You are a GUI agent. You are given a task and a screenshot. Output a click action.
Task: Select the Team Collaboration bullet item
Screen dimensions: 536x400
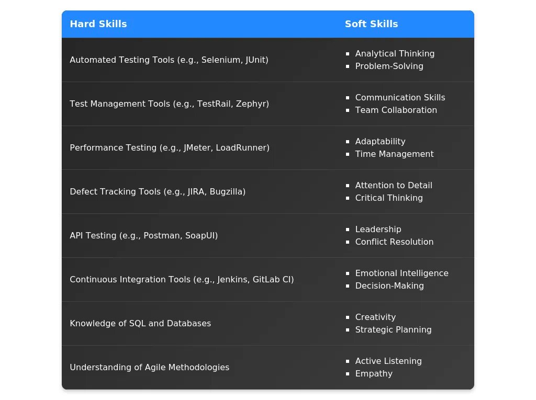396,110
